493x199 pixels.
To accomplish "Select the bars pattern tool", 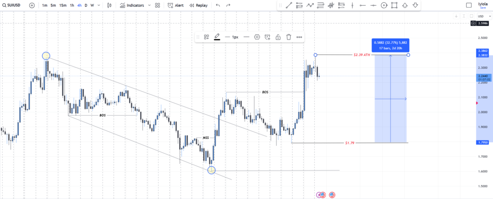I will tap(331, 5).
